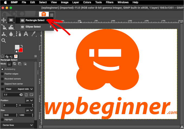Click the Clone stamp tool
The width and height of the screenshot is (184, 129).
(4, 34)
